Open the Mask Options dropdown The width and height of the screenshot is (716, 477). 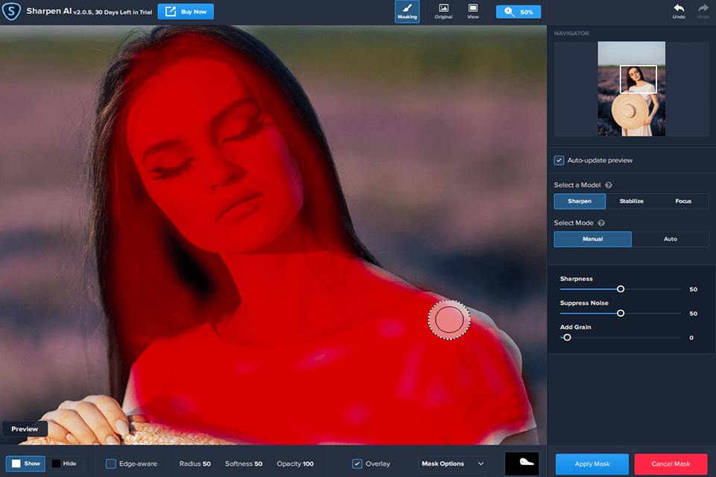pyautogui.click(x=452, y=463)
